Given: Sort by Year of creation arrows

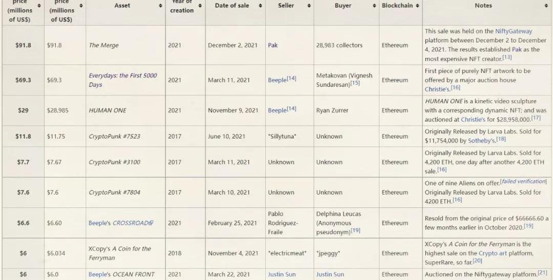Looking at the screenshot, I should tap(200, 6).
